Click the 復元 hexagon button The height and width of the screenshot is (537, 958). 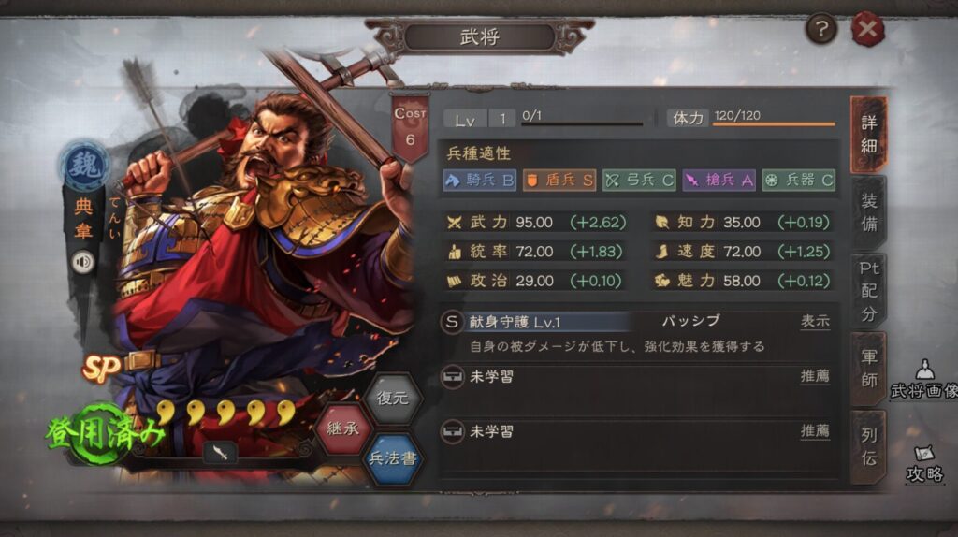click(x=392, y=399)
